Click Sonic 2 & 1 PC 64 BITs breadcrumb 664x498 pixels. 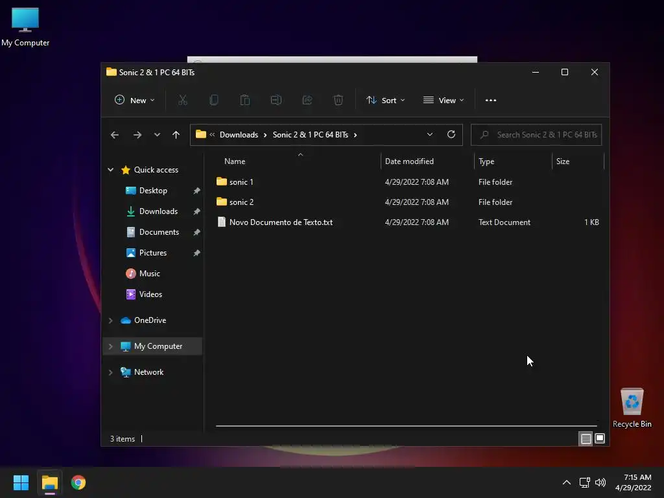tap(311, 135)
